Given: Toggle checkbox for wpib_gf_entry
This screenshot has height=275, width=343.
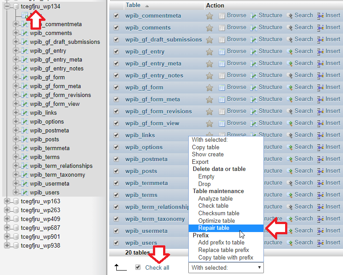Looking at the screenshot, I should 116,51.
